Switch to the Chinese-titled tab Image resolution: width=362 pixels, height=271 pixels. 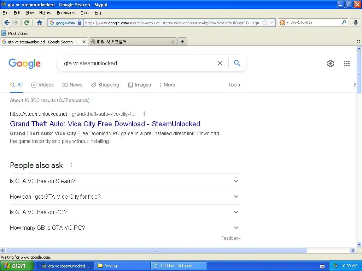[x=133, y=42]
